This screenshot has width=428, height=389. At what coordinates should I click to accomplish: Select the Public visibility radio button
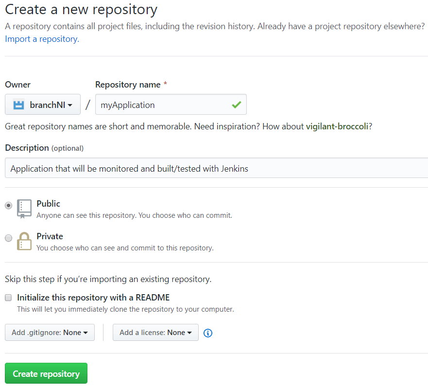click(x=8, y=205)
